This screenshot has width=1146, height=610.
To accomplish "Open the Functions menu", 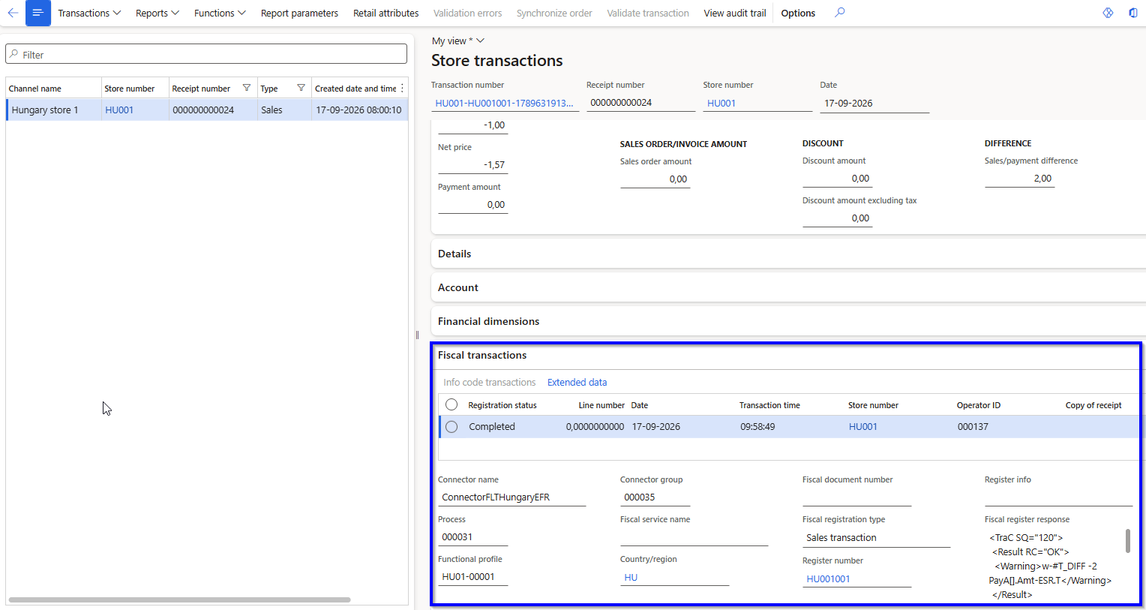I will (220, 13).
